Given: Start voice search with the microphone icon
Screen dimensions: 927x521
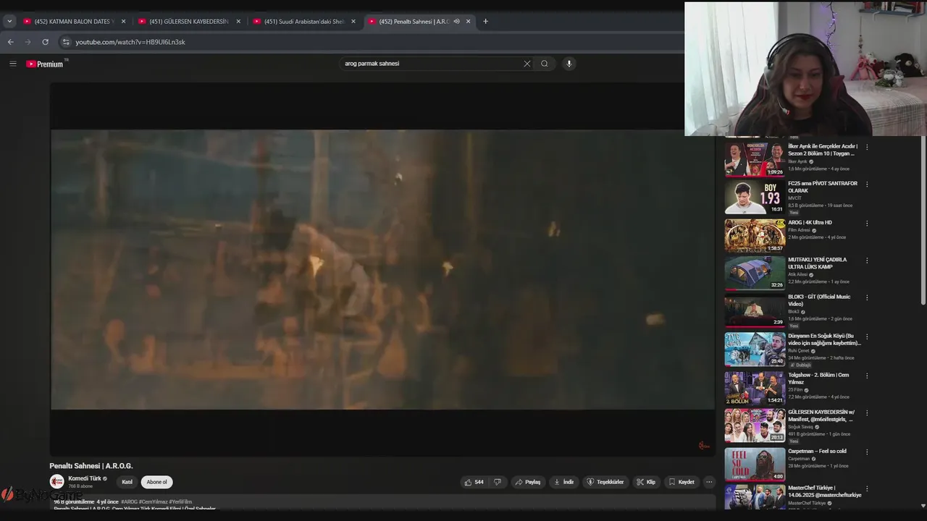Looking at the screenshot, I should tap(569, 64).
